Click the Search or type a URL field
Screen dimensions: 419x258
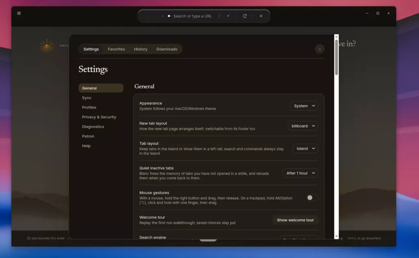point(192,16)
